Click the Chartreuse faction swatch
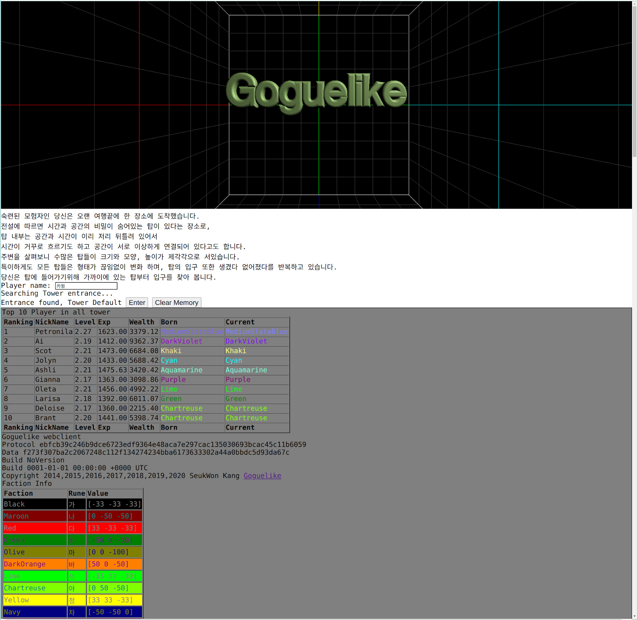638x620 pixels. pyautogui.click(x=35, y=588)
